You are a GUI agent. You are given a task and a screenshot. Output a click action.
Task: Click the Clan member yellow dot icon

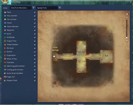(x=5, y=20)
